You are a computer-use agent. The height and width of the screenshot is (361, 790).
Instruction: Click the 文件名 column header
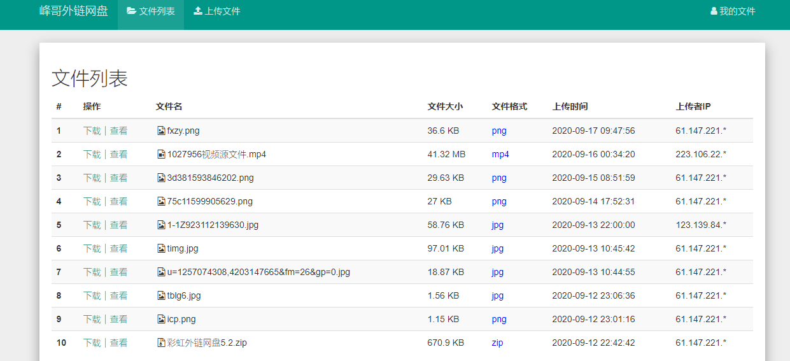pyautogui.click(x=169, y=106)
